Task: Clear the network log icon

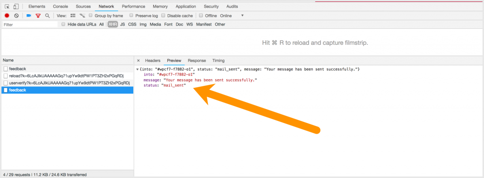Action: tap(17, 16)
